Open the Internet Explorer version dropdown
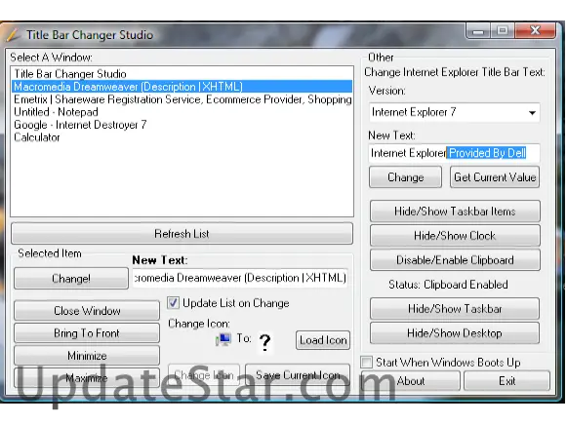 click(532, 113)
